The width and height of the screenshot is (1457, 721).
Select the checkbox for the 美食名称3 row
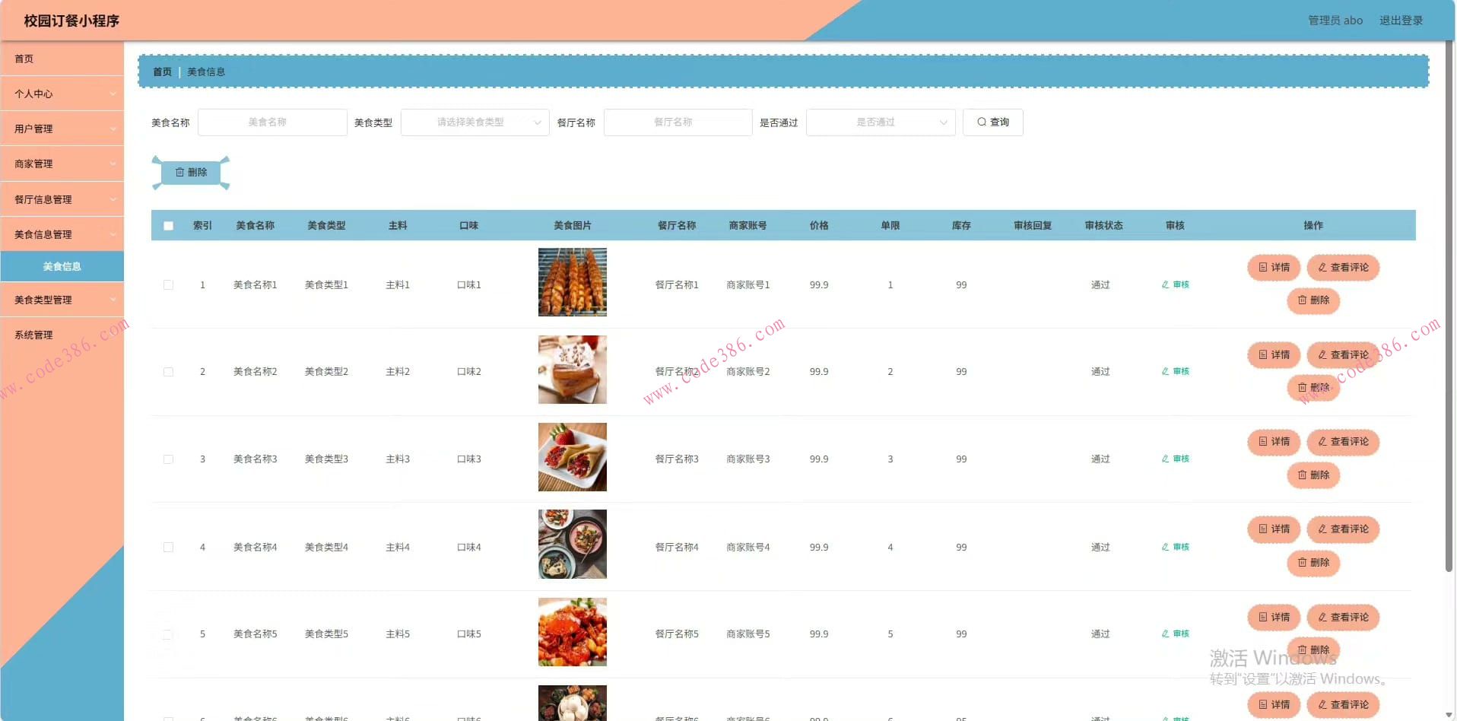tap(168, 459)
